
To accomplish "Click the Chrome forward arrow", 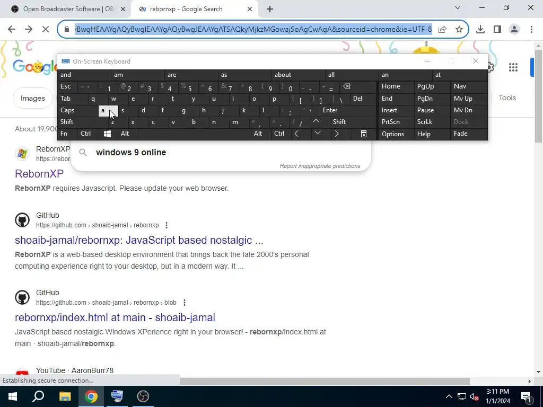I will pos(29,30).
